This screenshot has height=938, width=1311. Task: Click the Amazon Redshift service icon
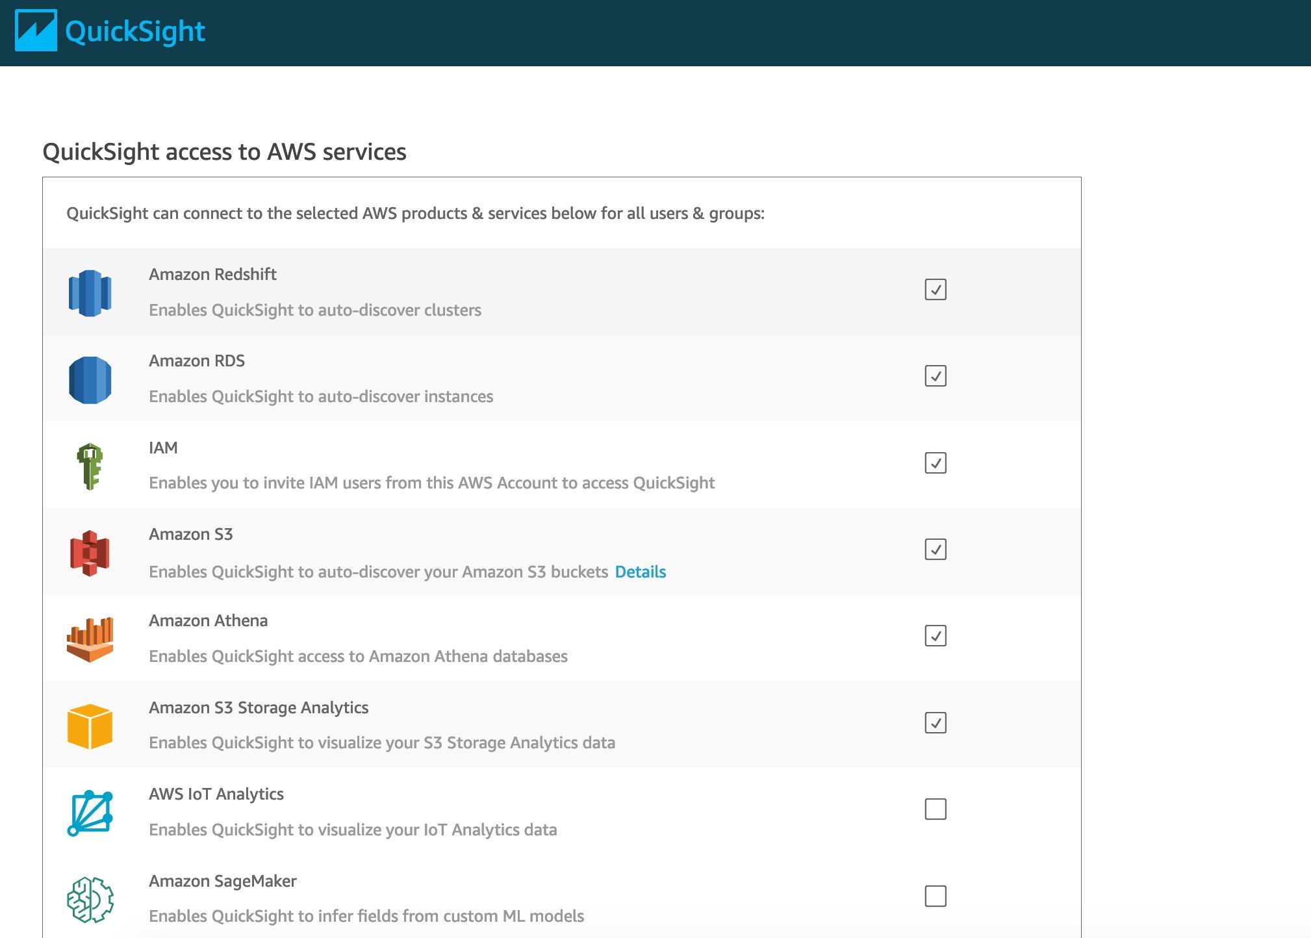click(x=90, y=293)
